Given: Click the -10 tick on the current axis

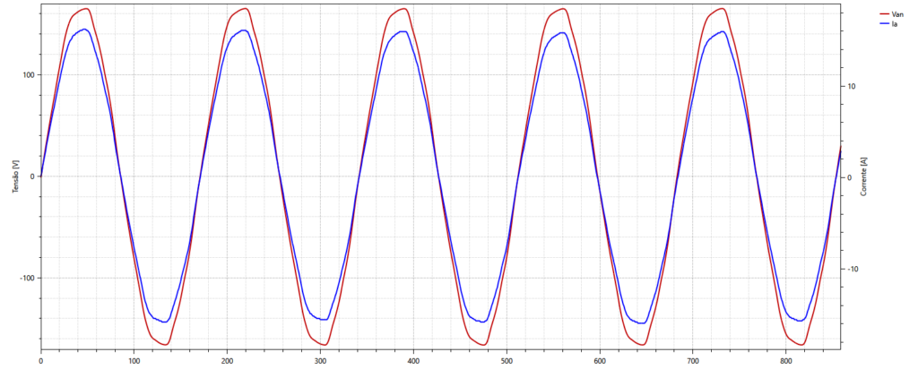Looking at the screenshot, I should (x=852, y=269).
